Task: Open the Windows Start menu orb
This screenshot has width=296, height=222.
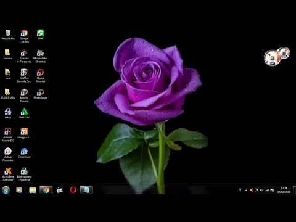Action: click(6, 190)
